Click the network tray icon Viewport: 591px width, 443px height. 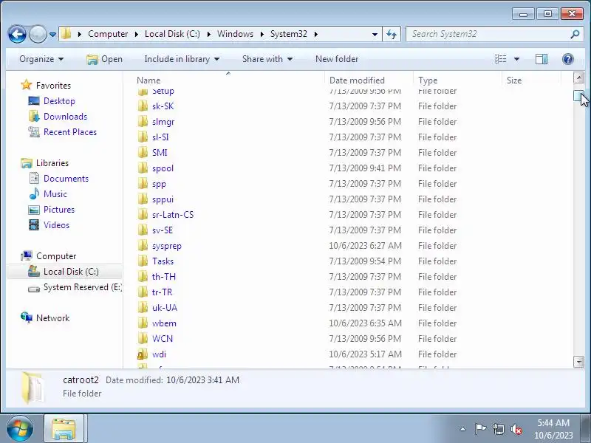498,429
